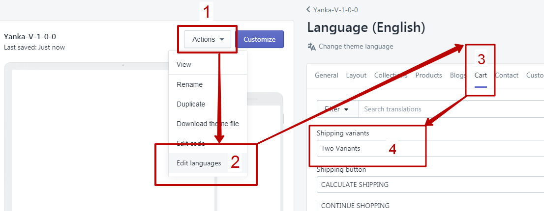The width and height of the screenshot is (544, 211).
Task: Select Duplicate from the dropdown menu
Action: (191, 104)
